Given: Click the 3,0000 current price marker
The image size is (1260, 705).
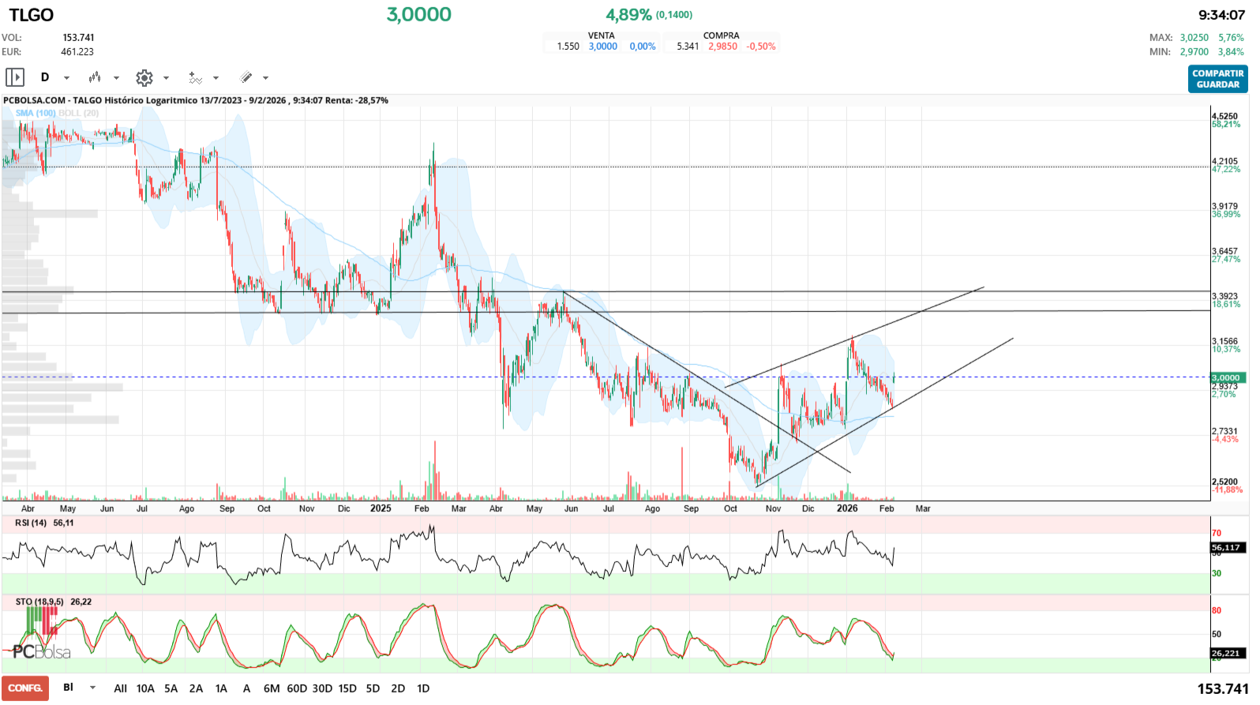Looking at the screenshot, I should pyautogui.click(x=1225, y=377).
